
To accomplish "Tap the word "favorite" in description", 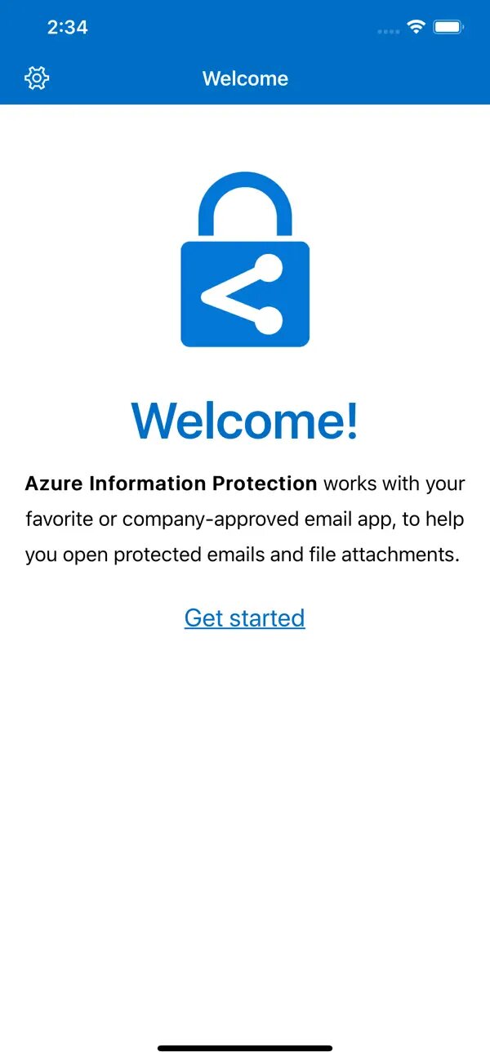I will point(59,519).
